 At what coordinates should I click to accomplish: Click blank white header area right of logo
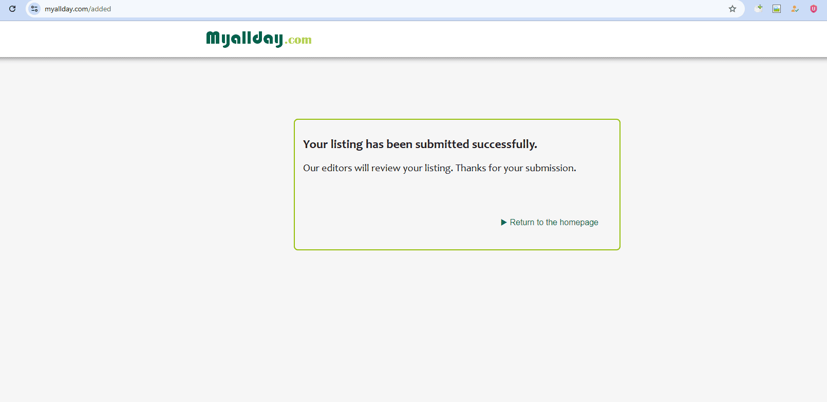514,39
